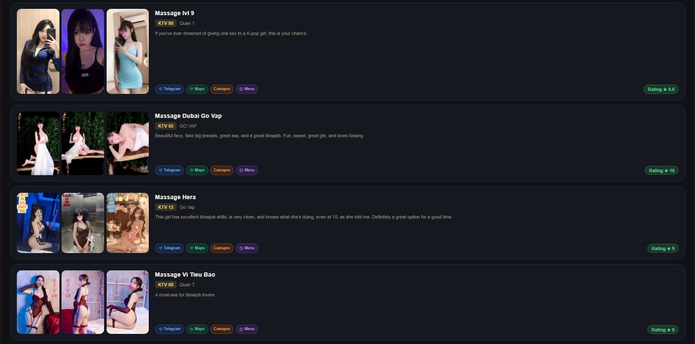This screenshot has width=695, height=344.
Task: Open Telegram link for Massage Vi Tieu Bao
Action: [169, 329]
